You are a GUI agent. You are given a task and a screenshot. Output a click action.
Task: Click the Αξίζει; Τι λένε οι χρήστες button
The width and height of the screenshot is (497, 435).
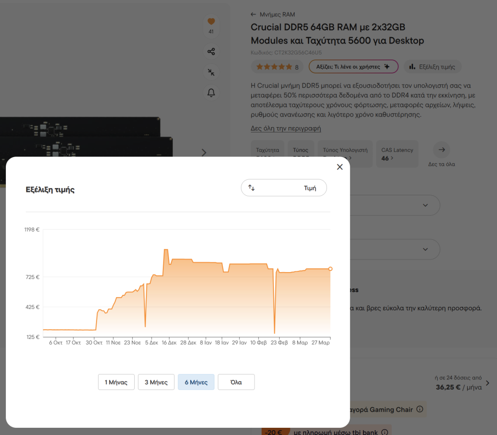[353, 67]
